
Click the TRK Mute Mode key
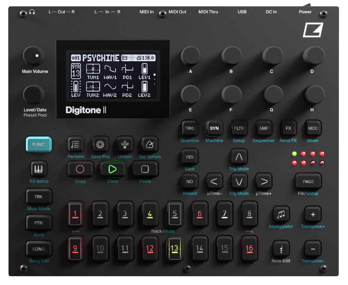pyautogui.click(x=39, y=196)
